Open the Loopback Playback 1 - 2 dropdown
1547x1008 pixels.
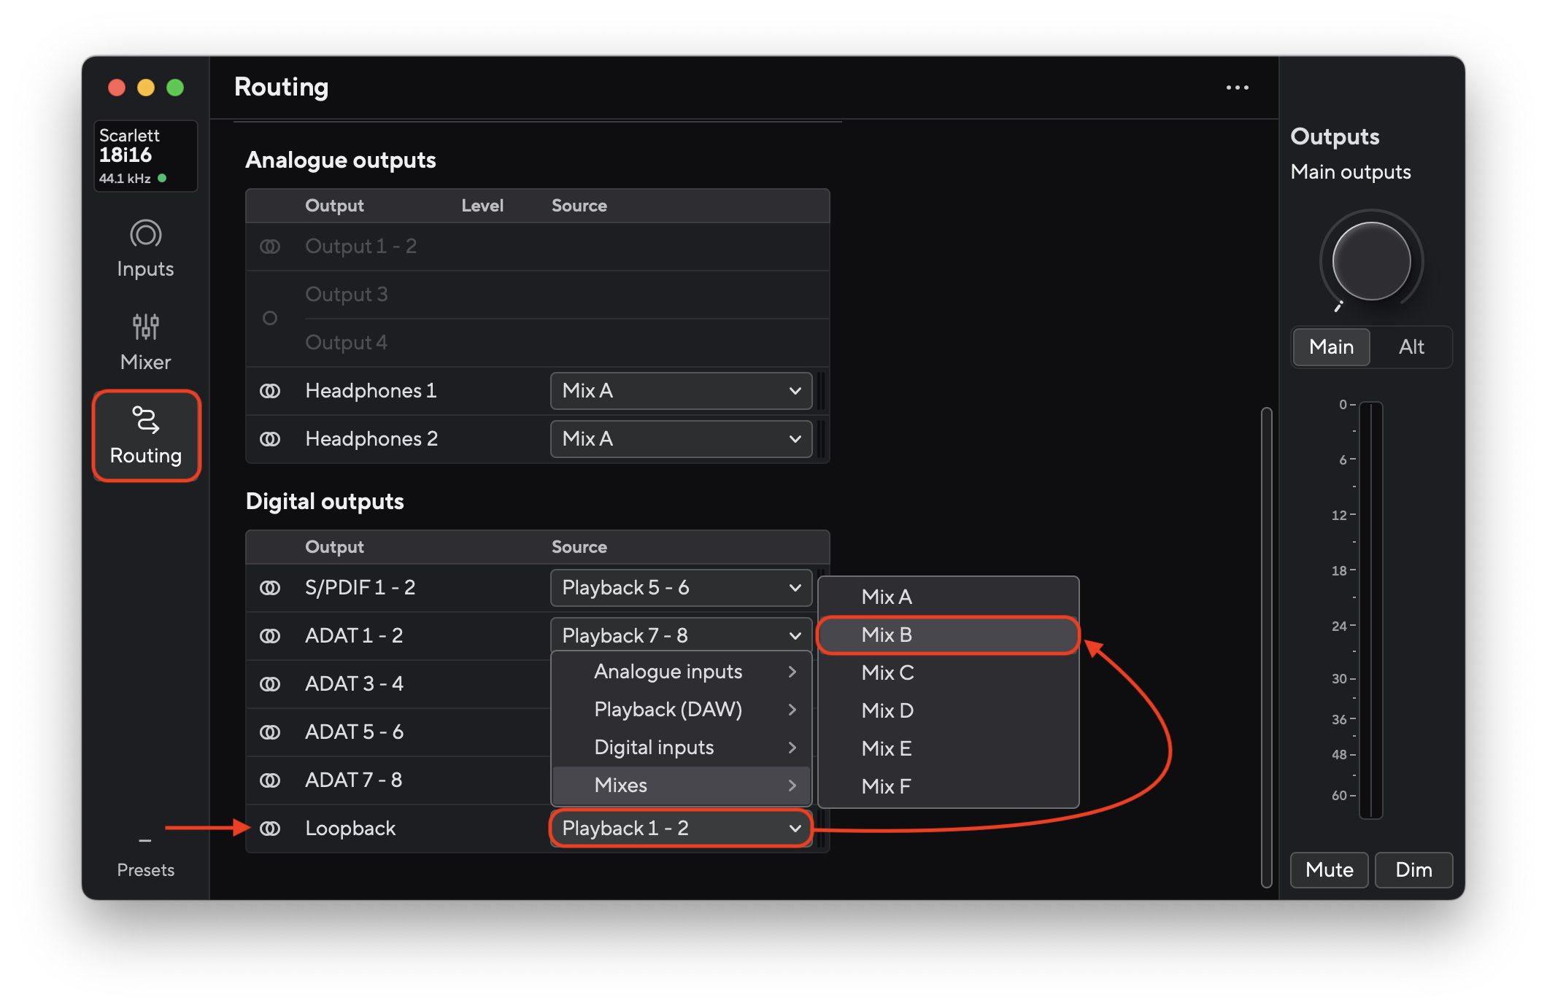(x=680, y=828)
